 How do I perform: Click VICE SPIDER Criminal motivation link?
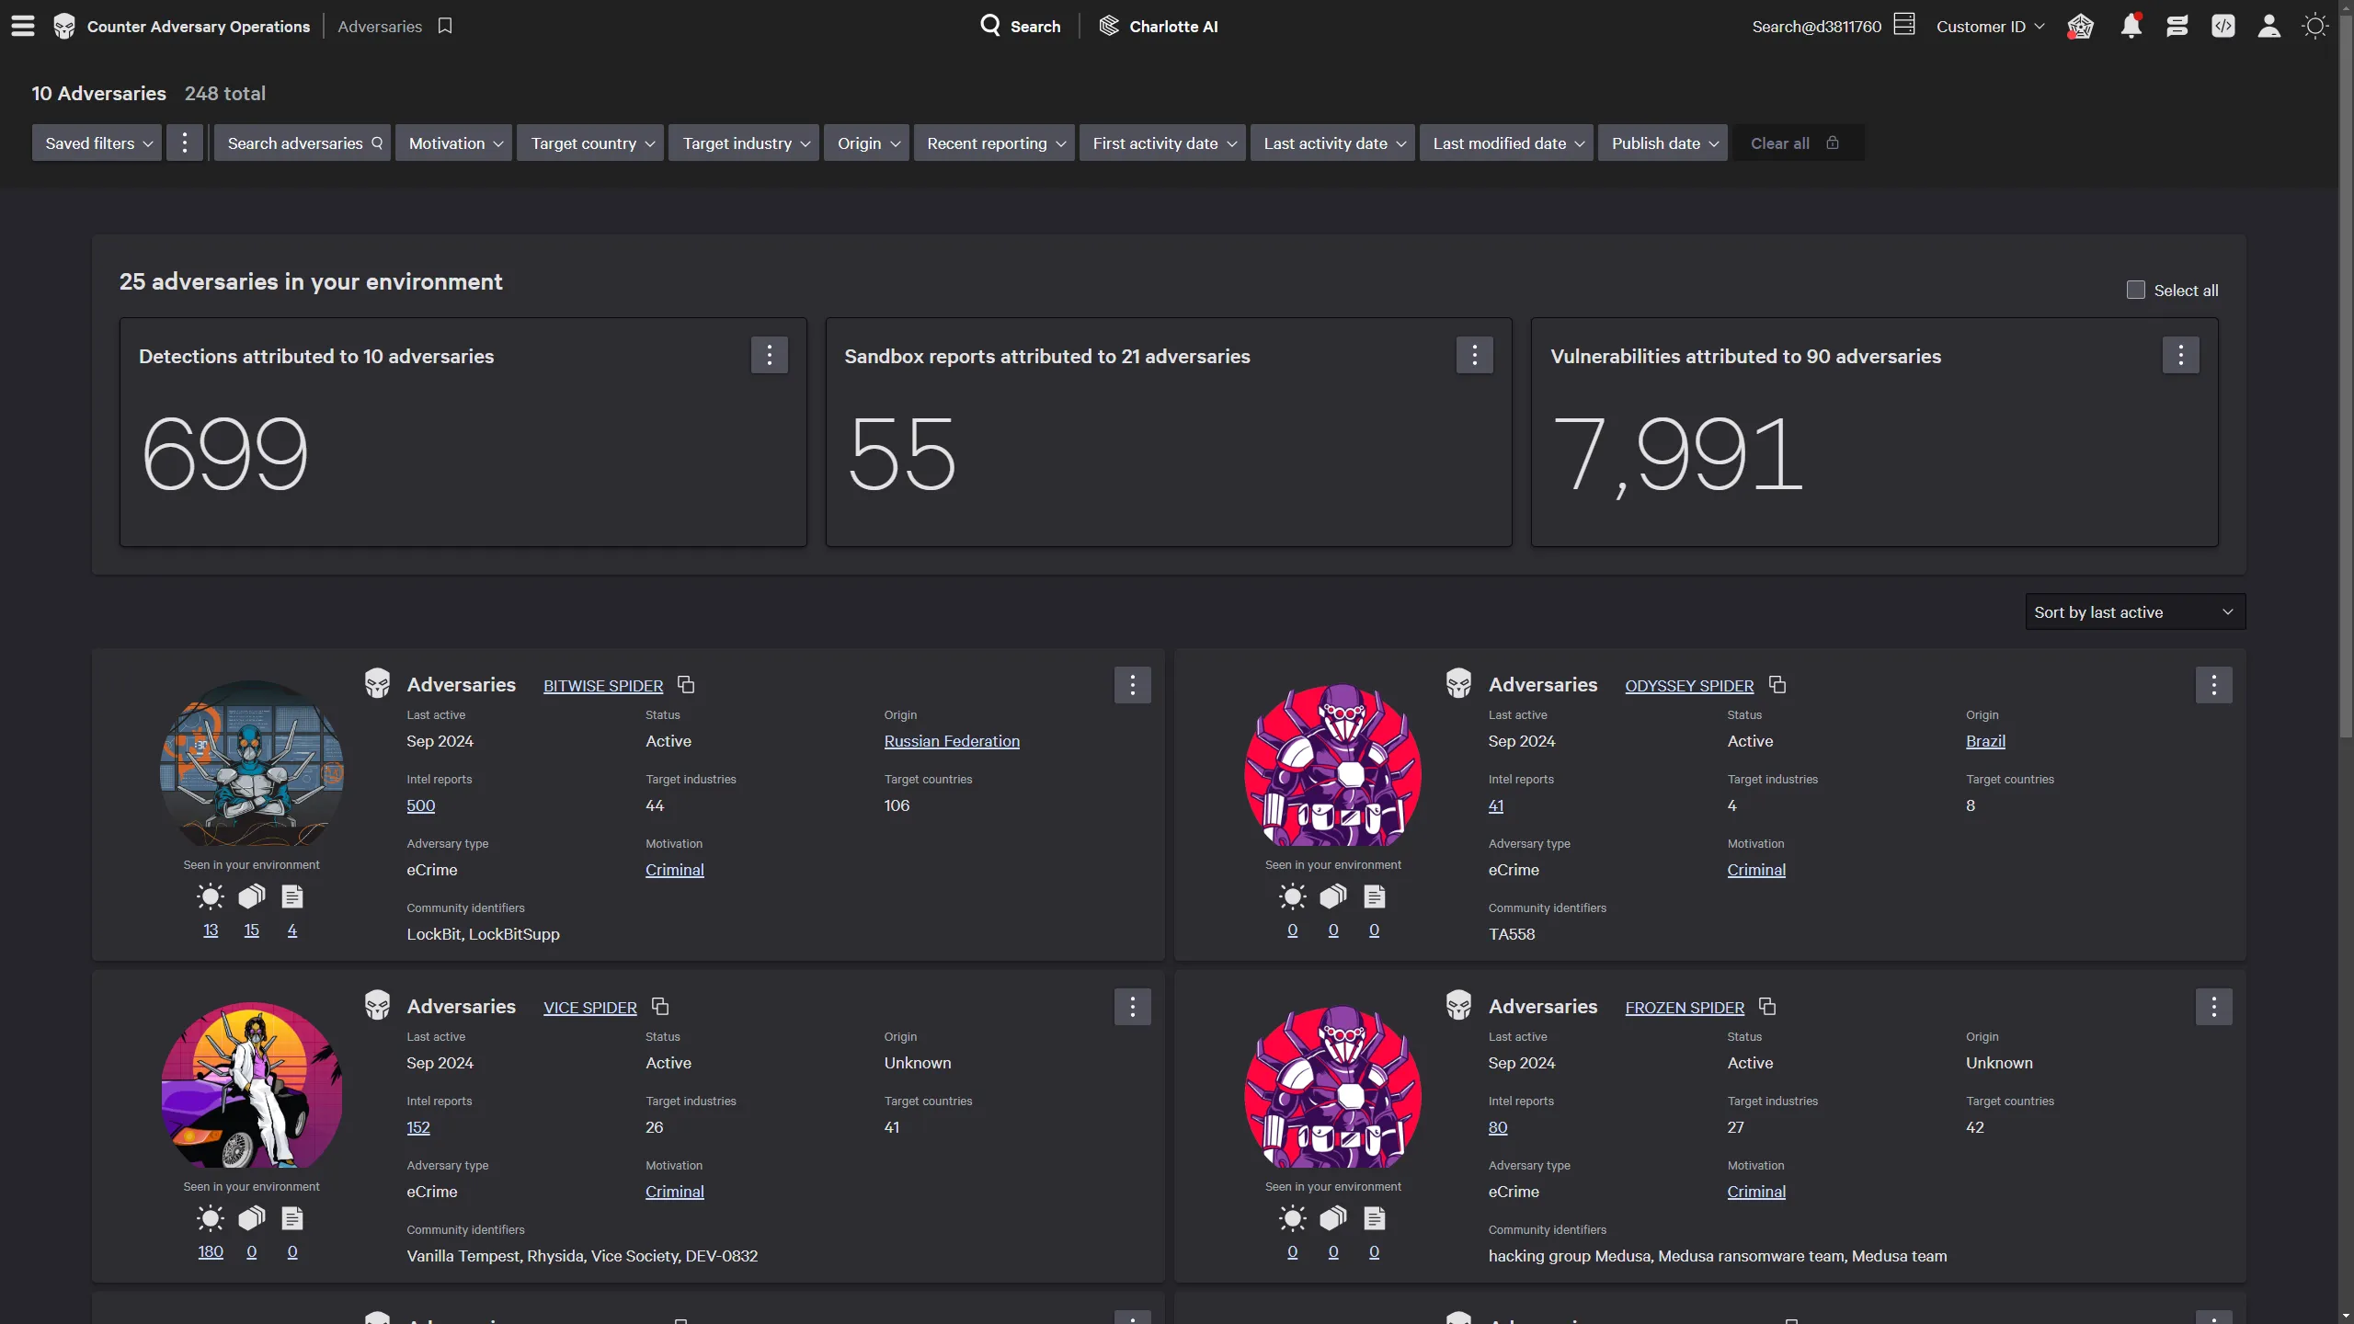(675, 1192)
